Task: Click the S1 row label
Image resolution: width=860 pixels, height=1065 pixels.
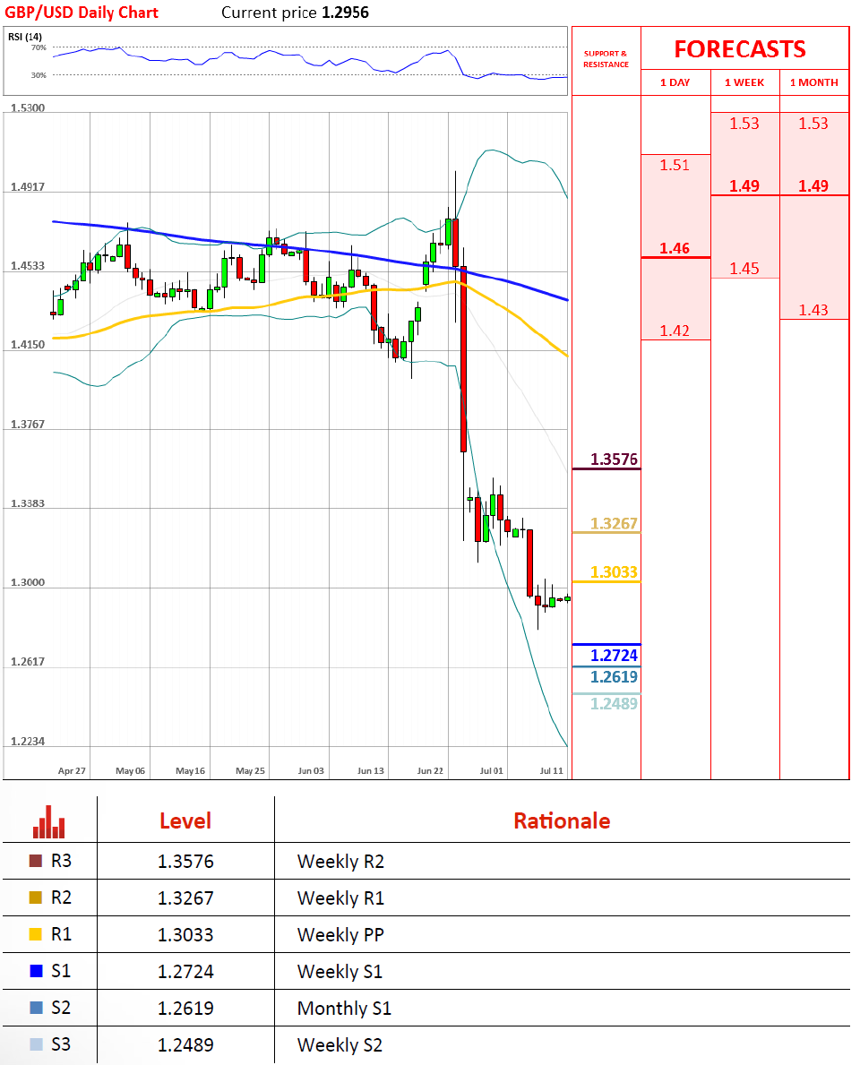Action: 61,971
